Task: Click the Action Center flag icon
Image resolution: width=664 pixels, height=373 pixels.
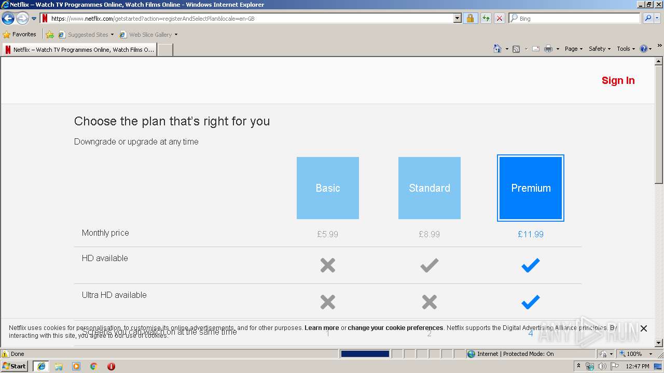Action: point(615,366)
